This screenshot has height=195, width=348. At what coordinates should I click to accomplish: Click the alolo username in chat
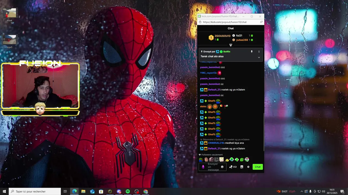(203, 106)
